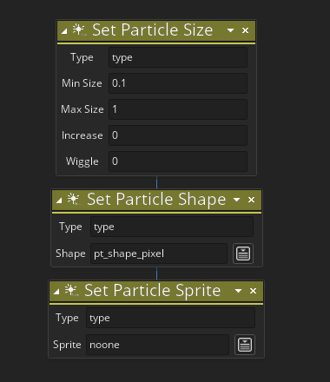This screenshot has width=330, height=382.
Task: Collapse the Set Particle Sprite block
Action: tap(56, 292)
